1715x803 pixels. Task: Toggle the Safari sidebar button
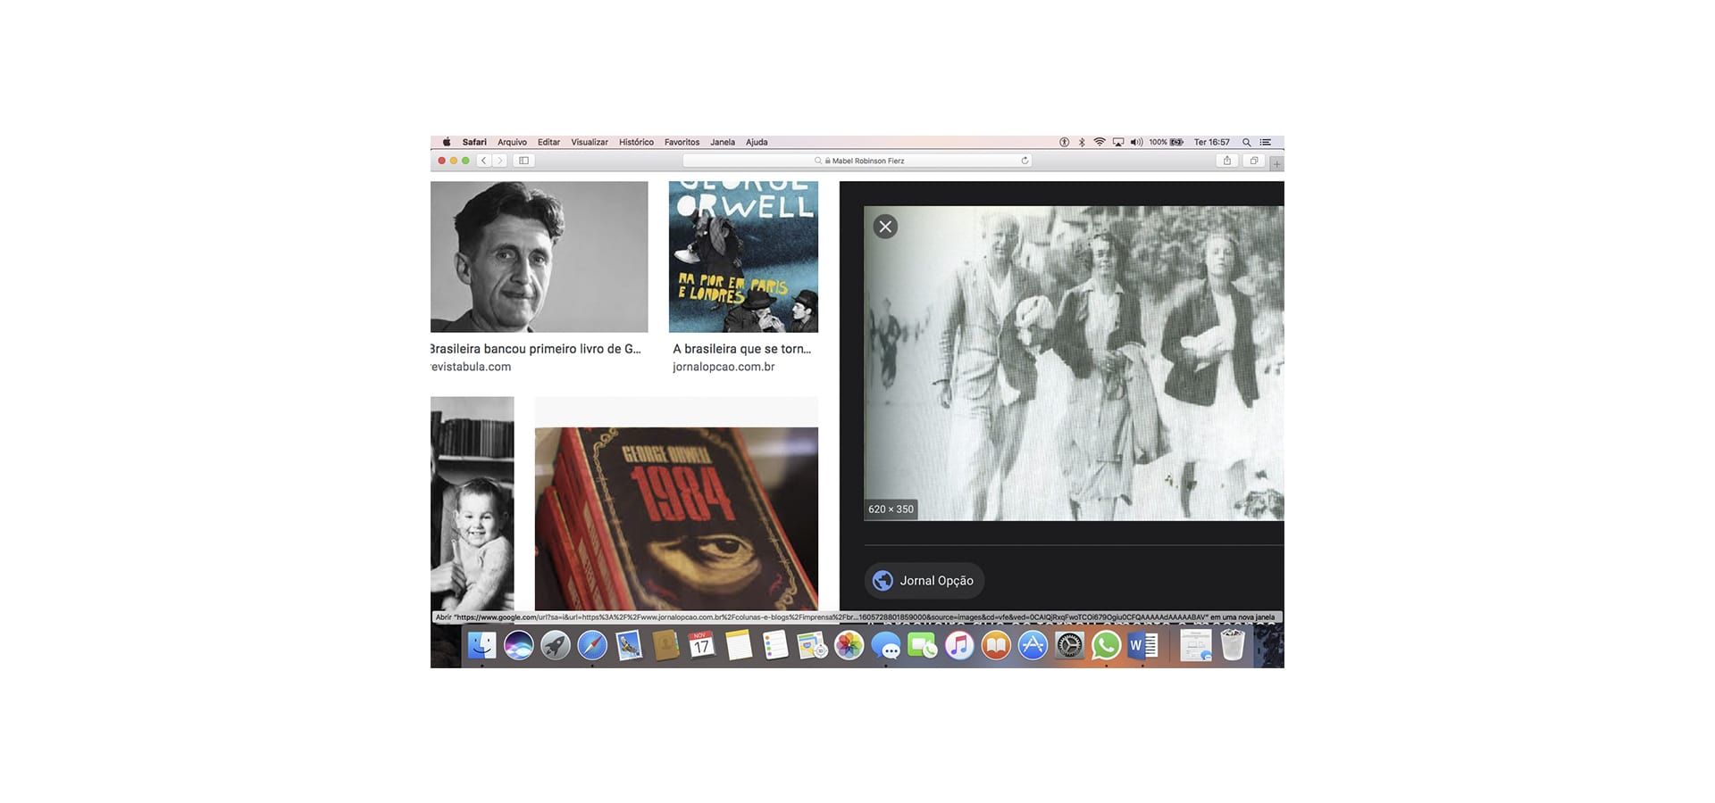[x=524, y=161]
